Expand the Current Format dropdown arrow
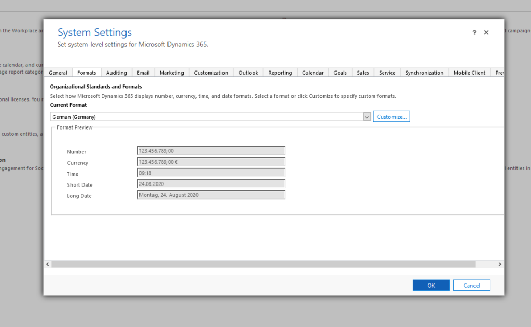Screen dimensions: 531x327 coord(367,117)
